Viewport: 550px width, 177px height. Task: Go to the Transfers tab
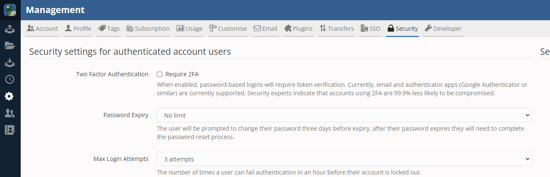click(x=337, y=29)
